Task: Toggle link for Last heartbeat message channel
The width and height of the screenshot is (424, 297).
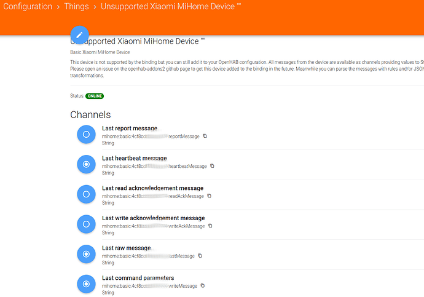Action: point(86,164)
